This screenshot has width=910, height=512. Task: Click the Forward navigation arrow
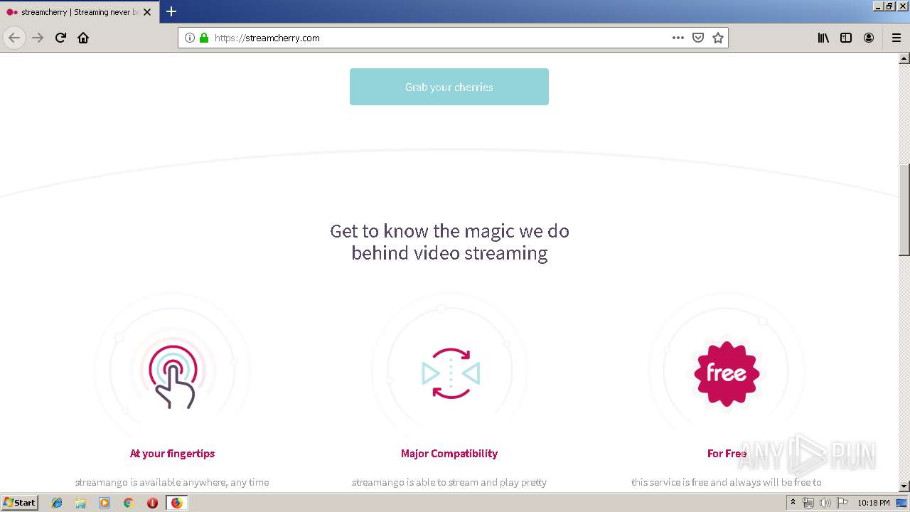click(38, 38)
